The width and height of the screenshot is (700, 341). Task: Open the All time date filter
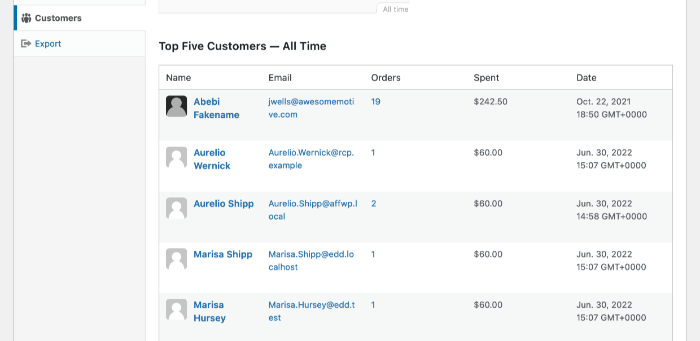tap(394, 9)
